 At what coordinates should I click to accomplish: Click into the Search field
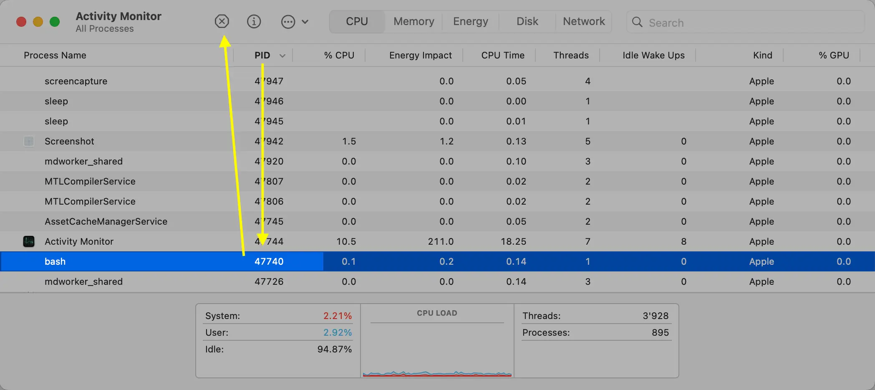point(745,22)
